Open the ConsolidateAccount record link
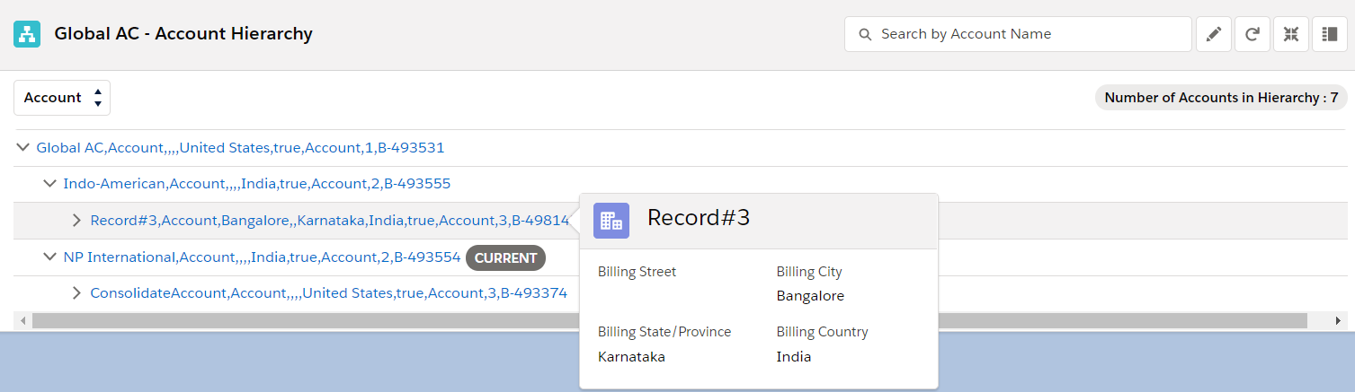1355x392 pixels. click(328, 293)
